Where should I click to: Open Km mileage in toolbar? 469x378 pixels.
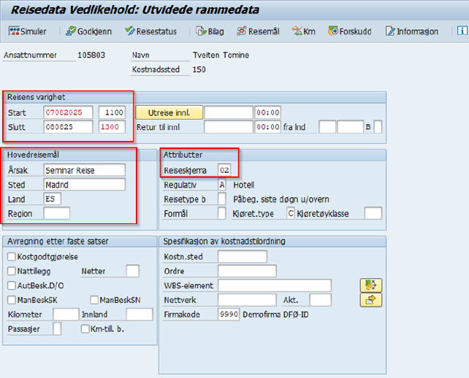click(303, 31)
